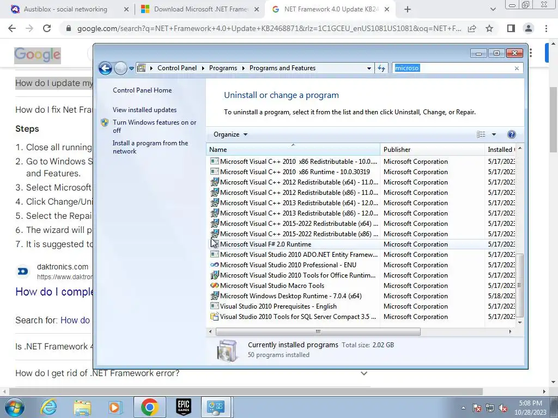Click shield icon beside Turn Windows features
The height and width of the screenshot is (418, 558).
tap(105, 122)
